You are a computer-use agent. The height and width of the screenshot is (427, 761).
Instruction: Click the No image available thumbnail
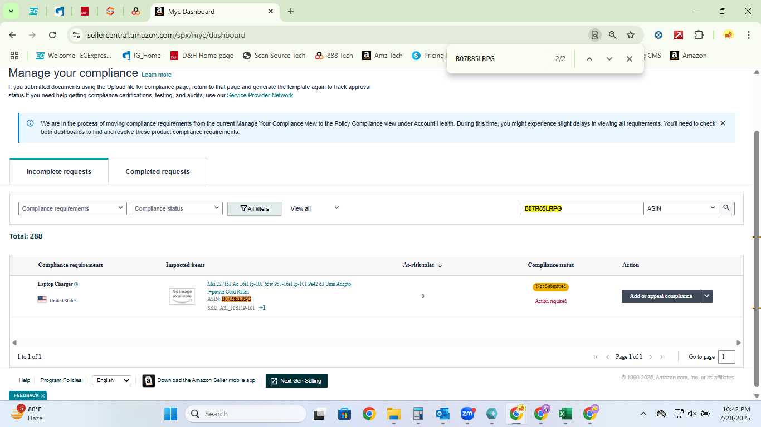182,296
